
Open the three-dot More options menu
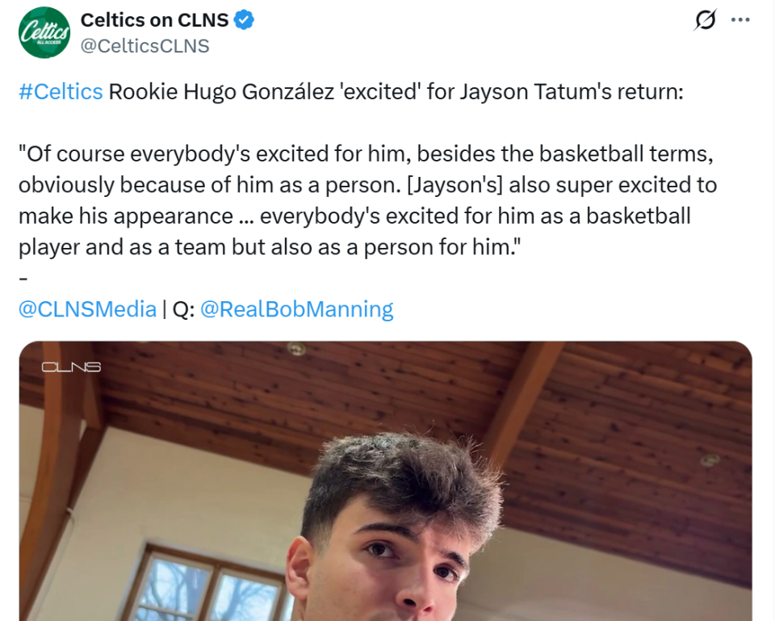(x=740, y=21)
